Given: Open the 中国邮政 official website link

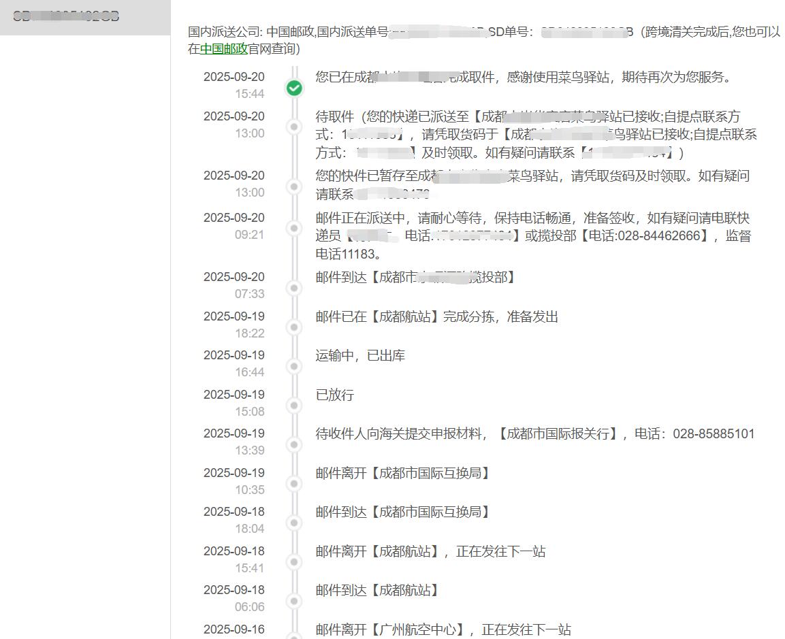Looking at the screenshot, I should pyautogui.click(x=223, y=49).
